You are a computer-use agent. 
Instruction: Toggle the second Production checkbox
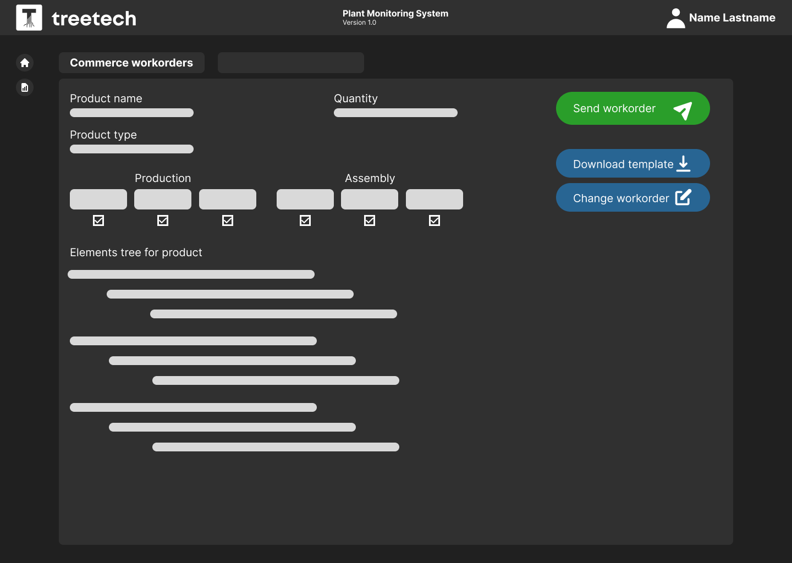(163, 220)
